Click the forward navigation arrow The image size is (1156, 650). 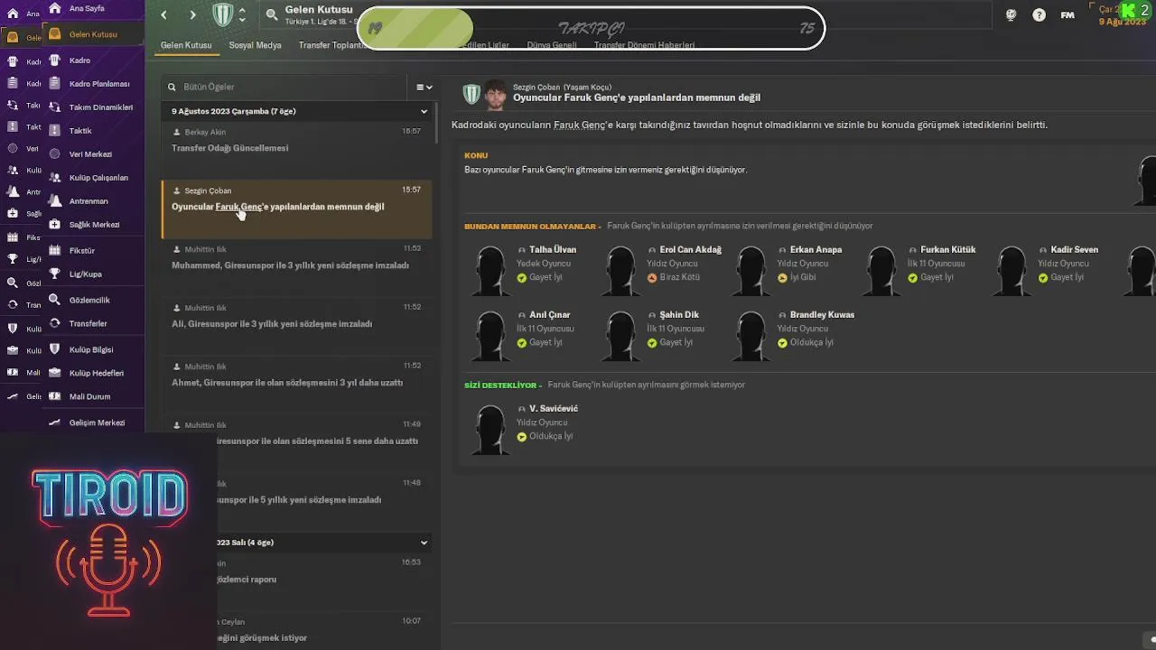point(192,14)
